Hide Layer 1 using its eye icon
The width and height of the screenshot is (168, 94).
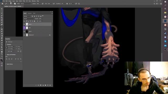coord(24,31)
